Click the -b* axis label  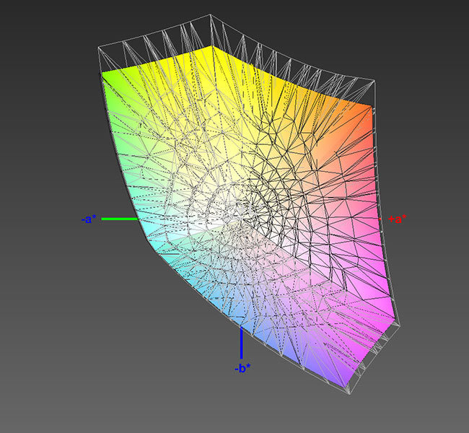coord(242,368)
